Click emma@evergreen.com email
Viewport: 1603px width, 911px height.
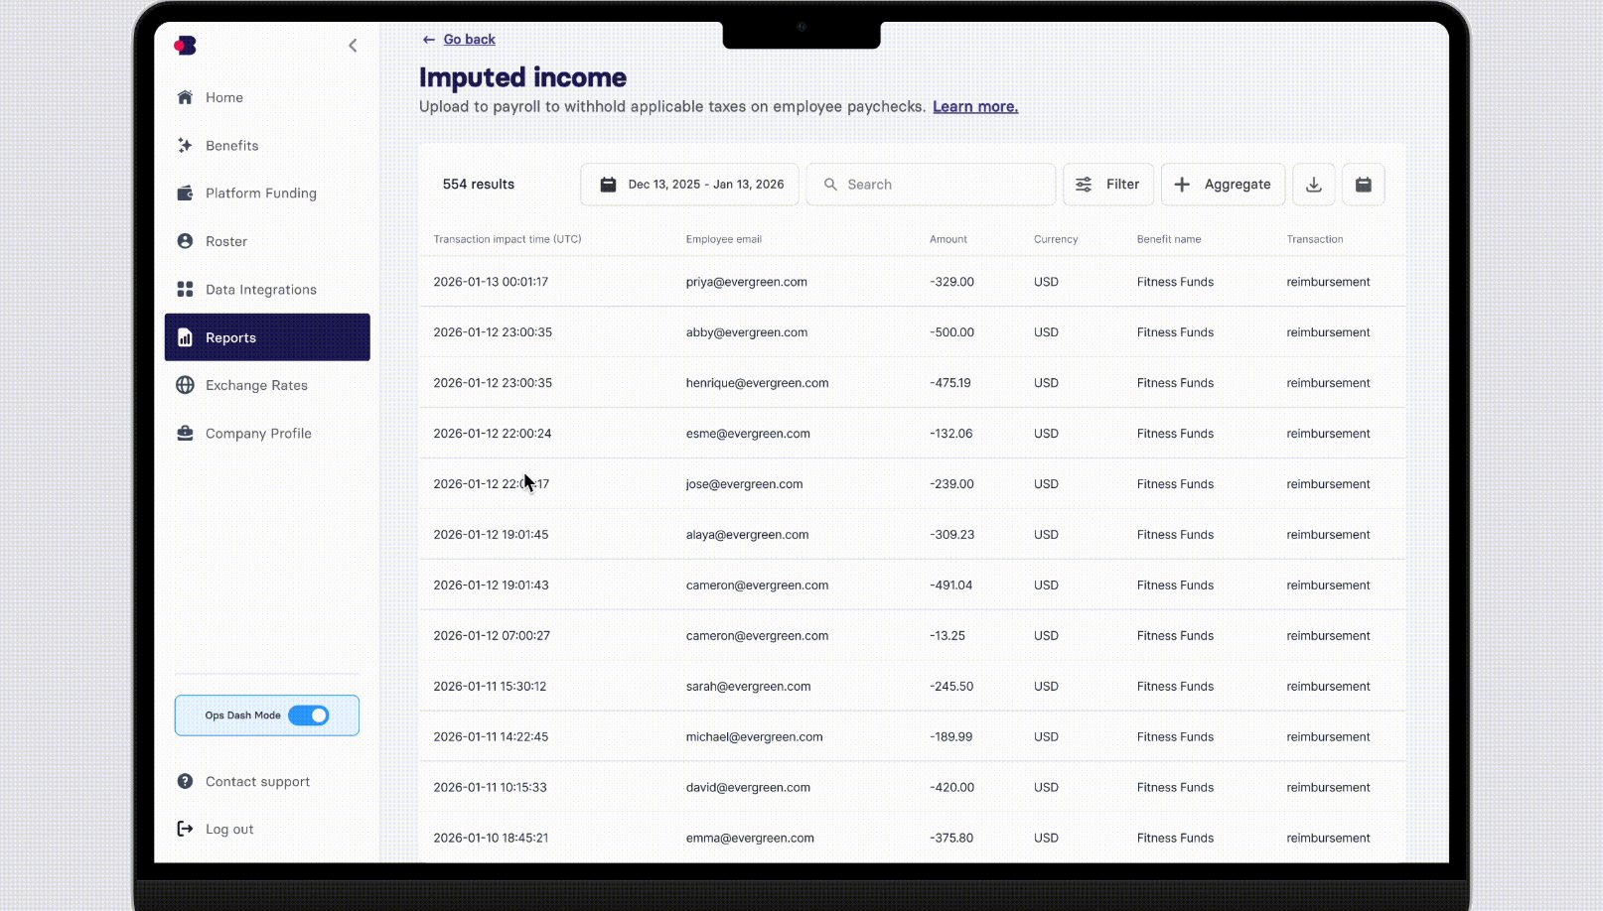[x=750, y=839]
